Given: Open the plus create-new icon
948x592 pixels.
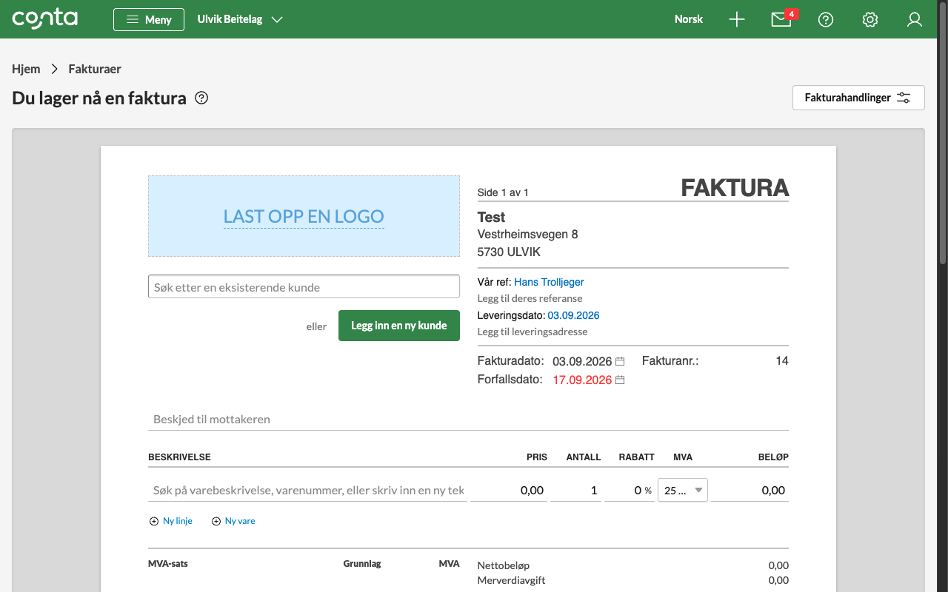Looking at the screenshot, I should pyautogui.click(x=737, y=20).
